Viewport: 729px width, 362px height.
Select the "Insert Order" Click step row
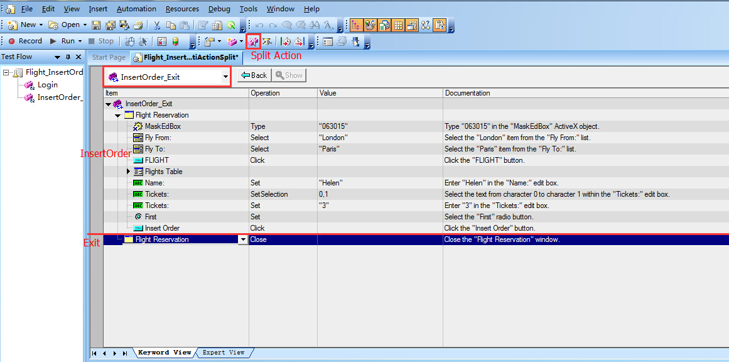pyautogui.click(x=161, y=228)
